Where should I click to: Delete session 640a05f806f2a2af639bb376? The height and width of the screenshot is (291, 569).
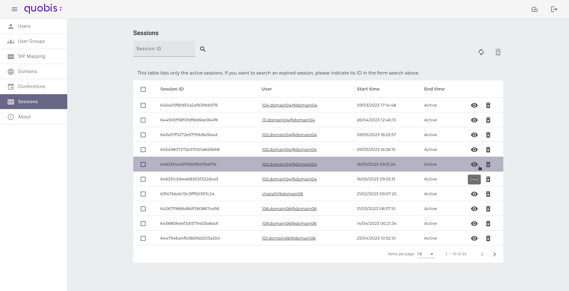488,105
